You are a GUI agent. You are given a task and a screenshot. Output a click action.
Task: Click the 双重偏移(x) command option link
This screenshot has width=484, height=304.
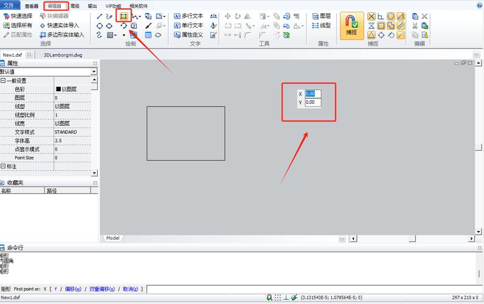point(102,289)
